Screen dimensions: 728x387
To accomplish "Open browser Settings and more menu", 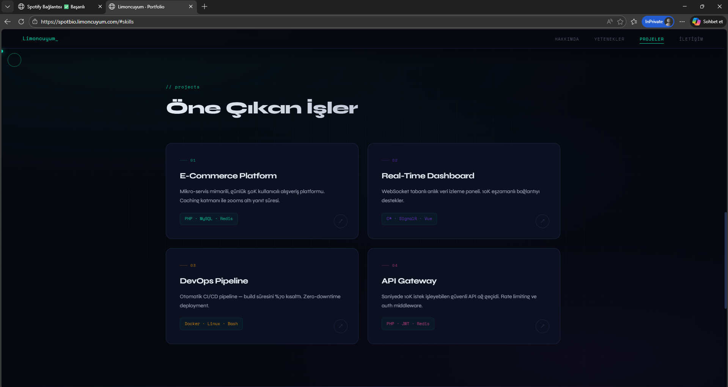I will point(682,22).
